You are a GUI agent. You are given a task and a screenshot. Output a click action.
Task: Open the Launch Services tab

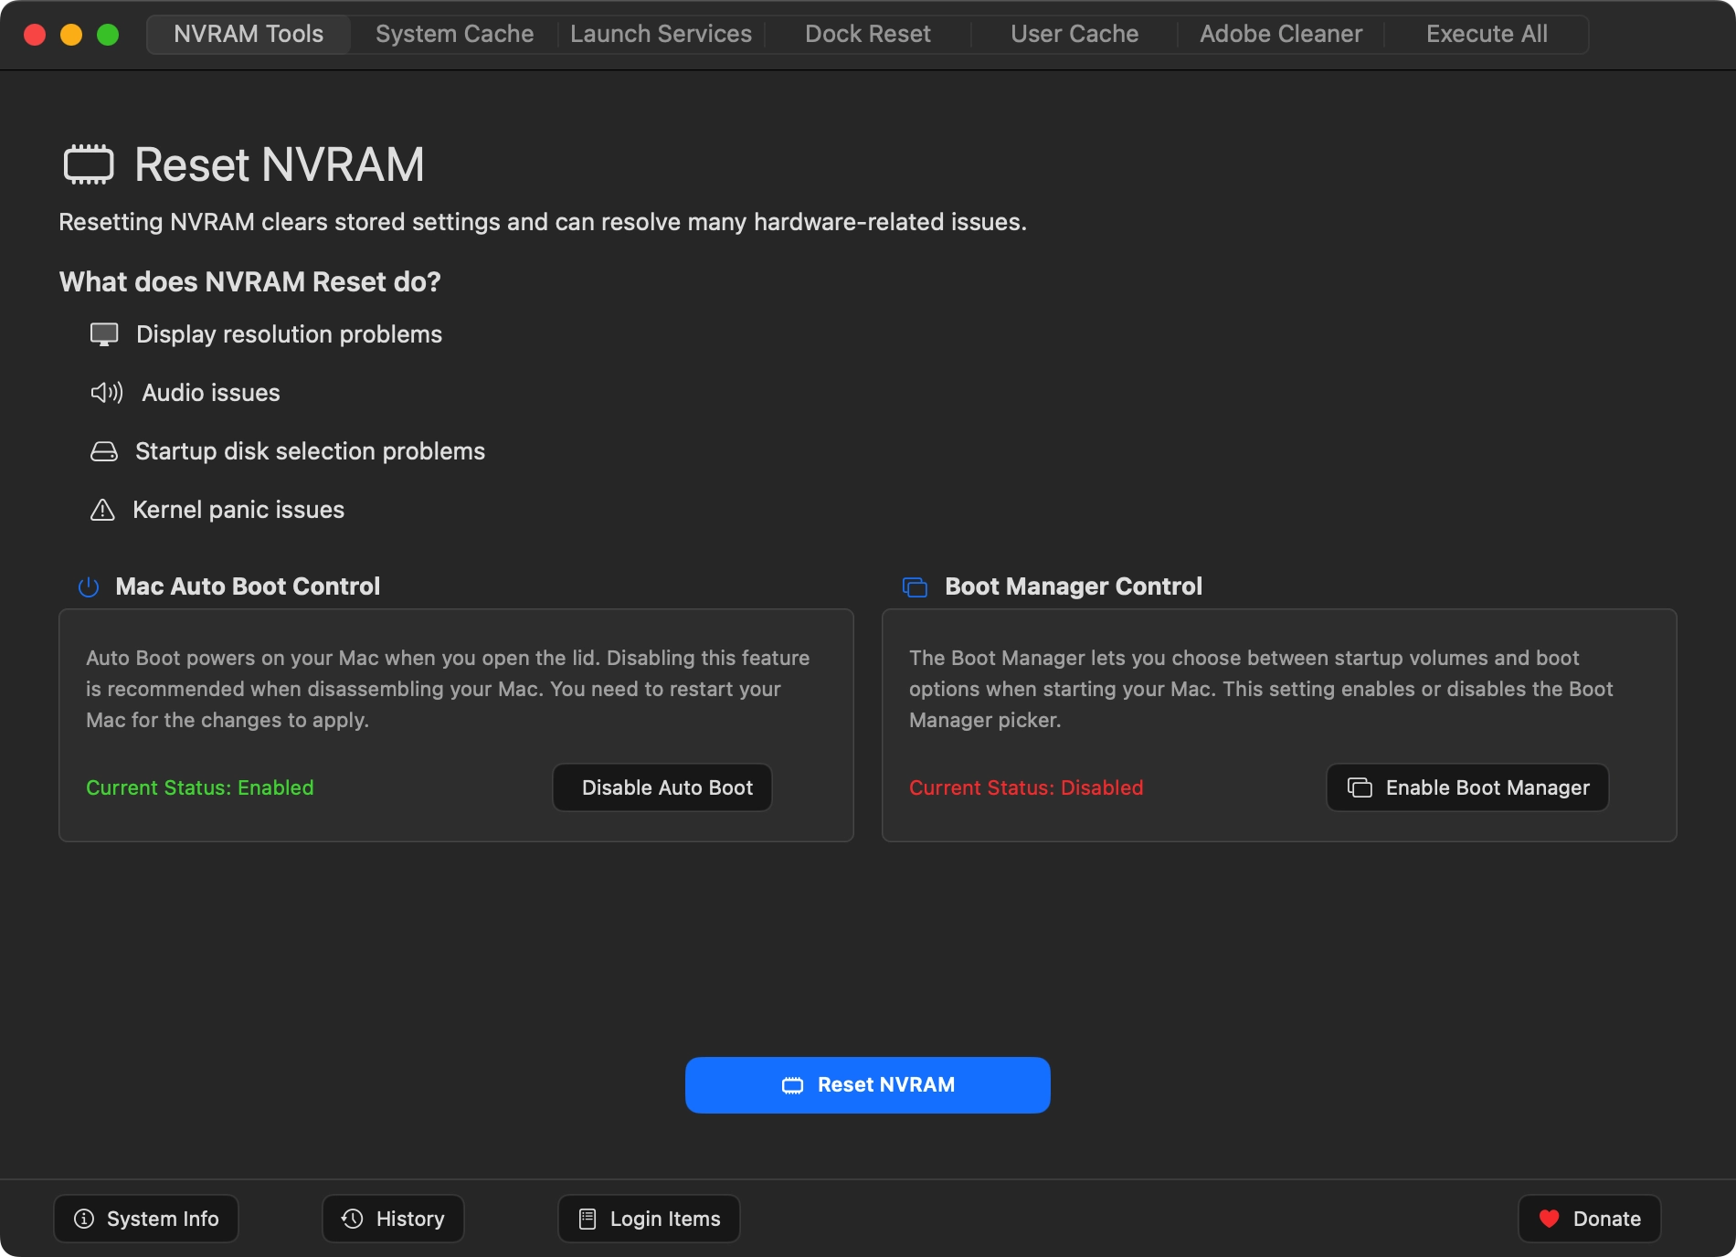pyautogui.click(x=661, y=34)
